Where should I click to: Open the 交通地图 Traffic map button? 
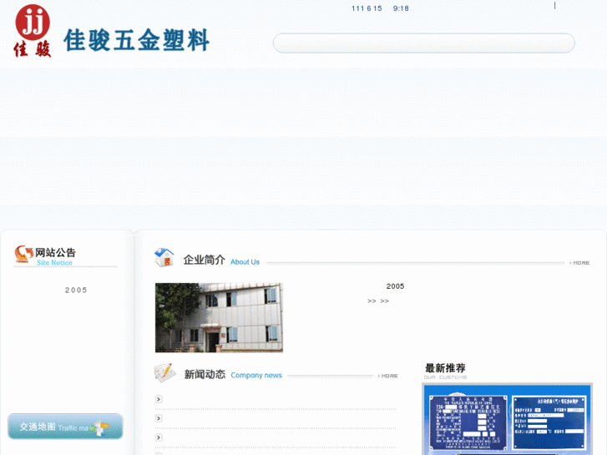click(x=65, y=427)
